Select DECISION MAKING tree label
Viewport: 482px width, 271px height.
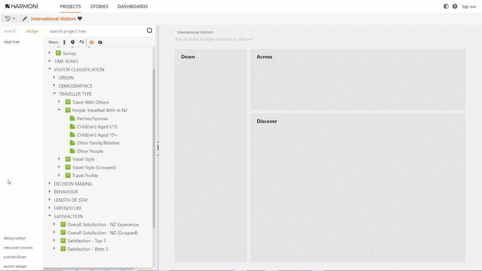click(73, 184)
